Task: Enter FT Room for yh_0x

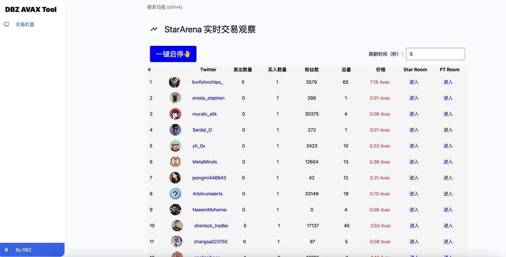Action: click(448, 146)
